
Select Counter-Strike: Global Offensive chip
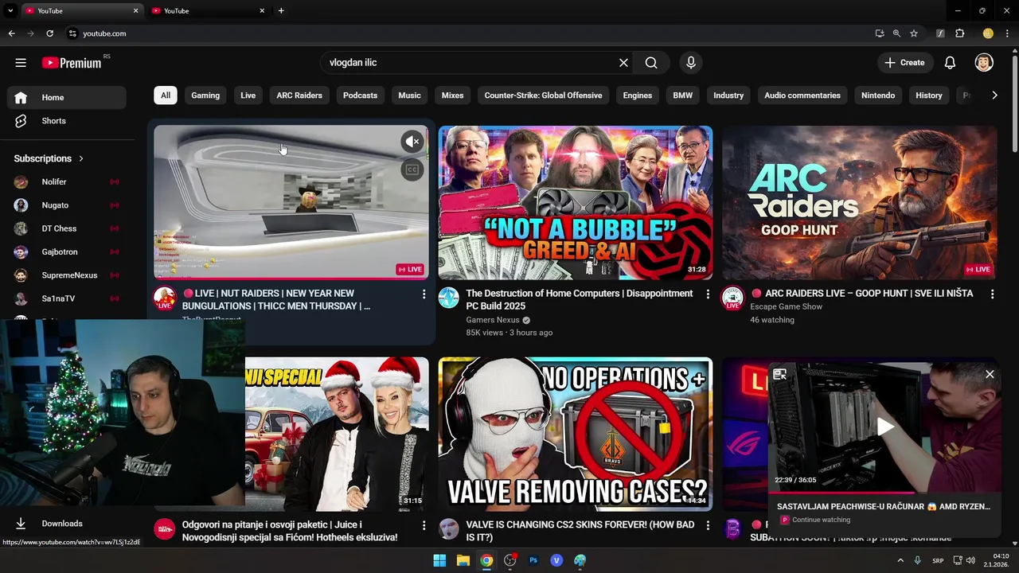tap(543, 95)
